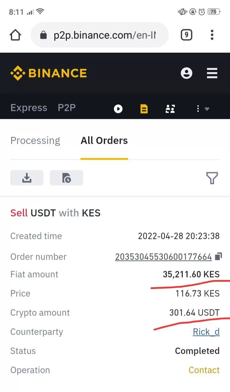230x392 pixels.
Task: Select the All Orders tab
Action: click(104, 141)
